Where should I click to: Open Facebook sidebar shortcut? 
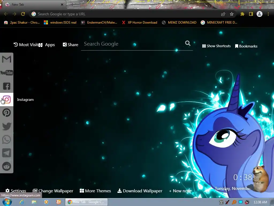click(x=7, y=86)
